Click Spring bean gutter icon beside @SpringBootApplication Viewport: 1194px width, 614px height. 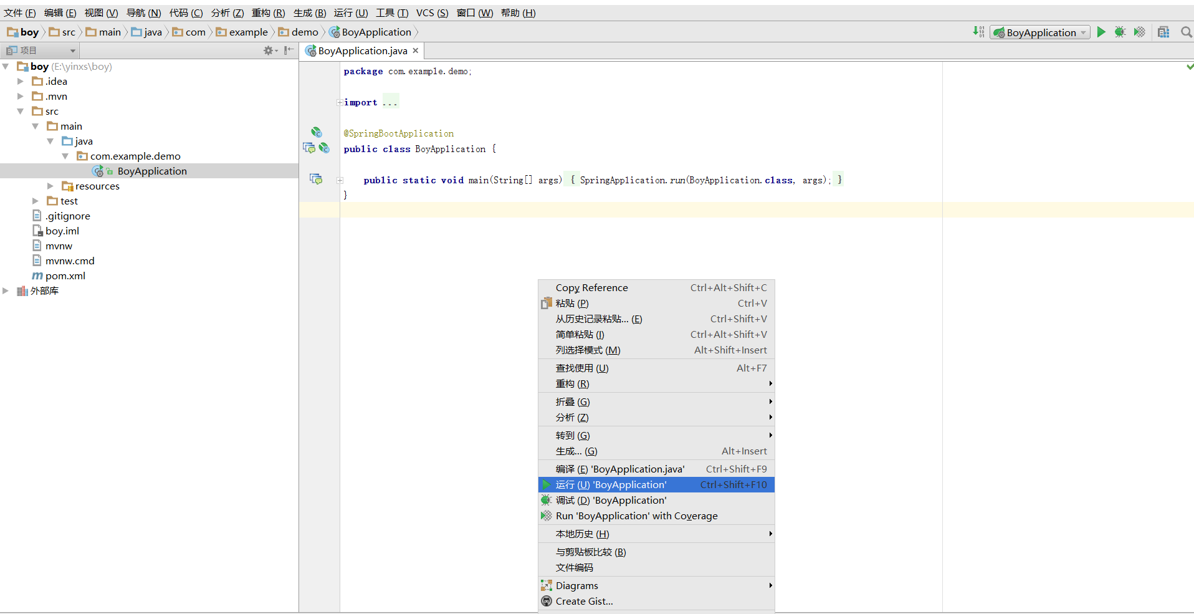[x=317, y=132]
